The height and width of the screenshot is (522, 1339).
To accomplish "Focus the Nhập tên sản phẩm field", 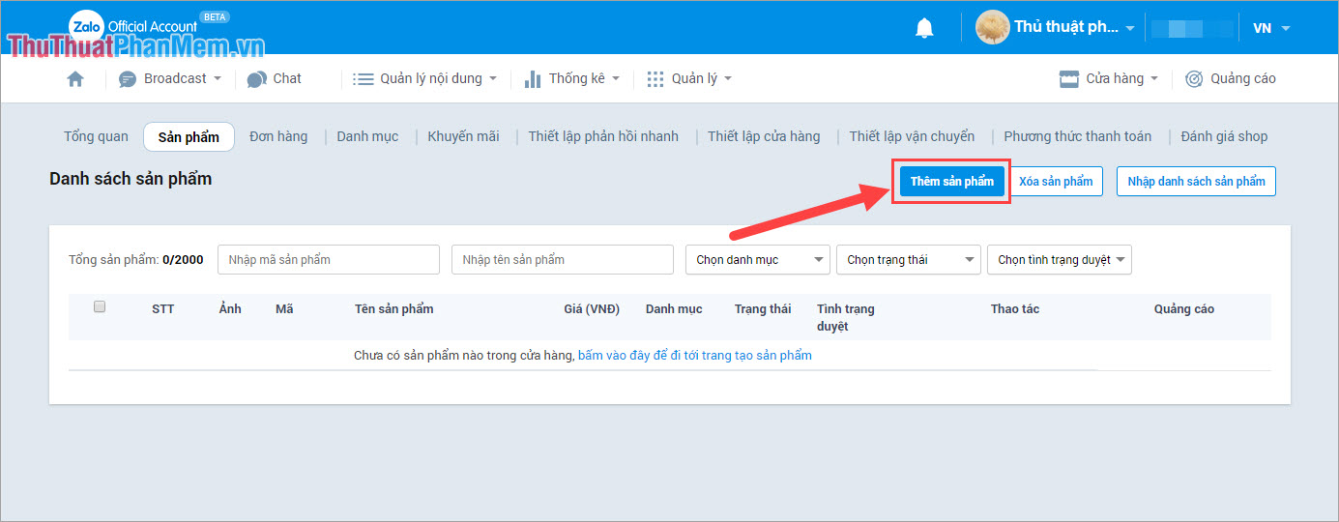I will (x=563, y=260).
